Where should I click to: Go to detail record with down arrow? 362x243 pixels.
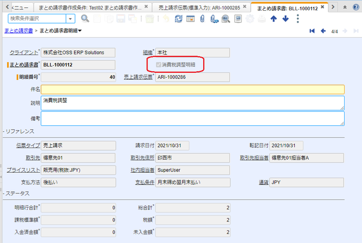coord(286,18)
